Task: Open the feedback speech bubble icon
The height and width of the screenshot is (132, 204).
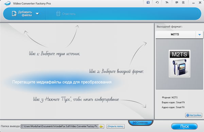Action: (177, 2)
